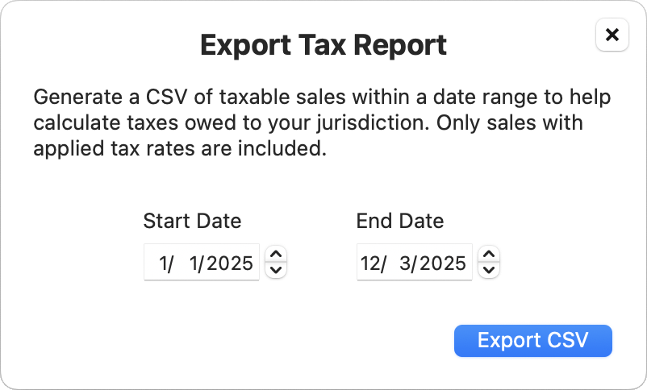The image size is (647, 390).
Task: Select the month in Start Date
Action: [x=165, y=263]
